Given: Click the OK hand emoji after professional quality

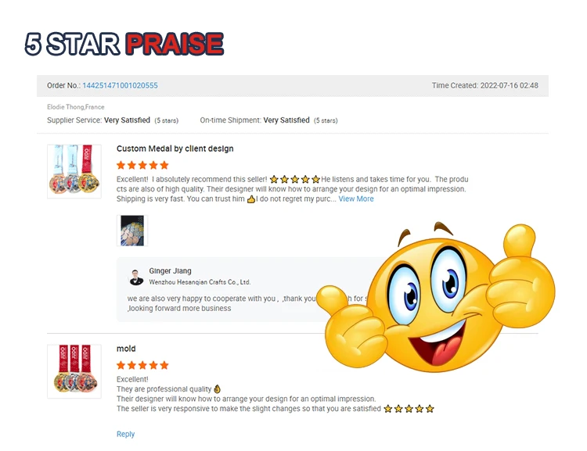Looking at the screenshot, I should [217, 389].
